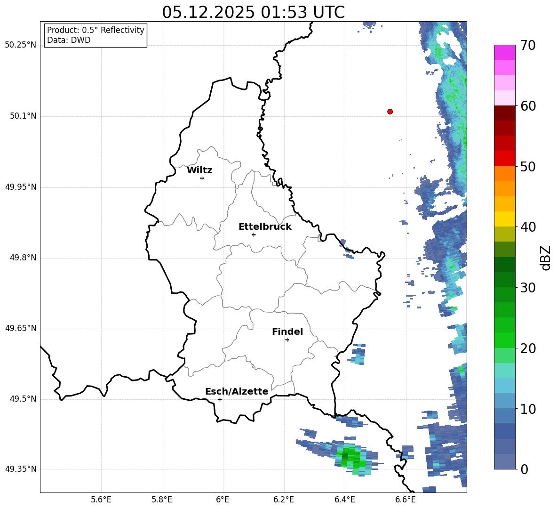Click the 6.4°E longitude label
The image size is (557, 509).
coord(344,500)
